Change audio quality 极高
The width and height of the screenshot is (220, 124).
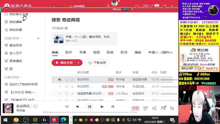(135, 108)
